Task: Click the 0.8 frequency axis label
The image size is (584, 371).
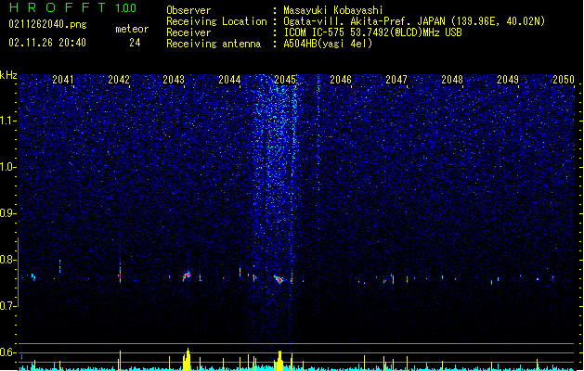Action: click(7, 260)
